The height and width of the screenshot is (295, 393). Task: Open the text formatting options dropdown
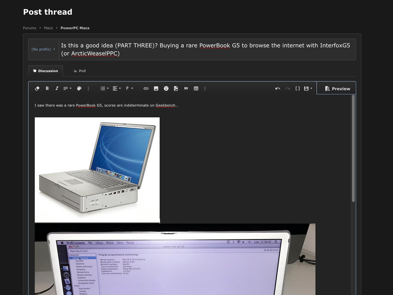(67, 88)
